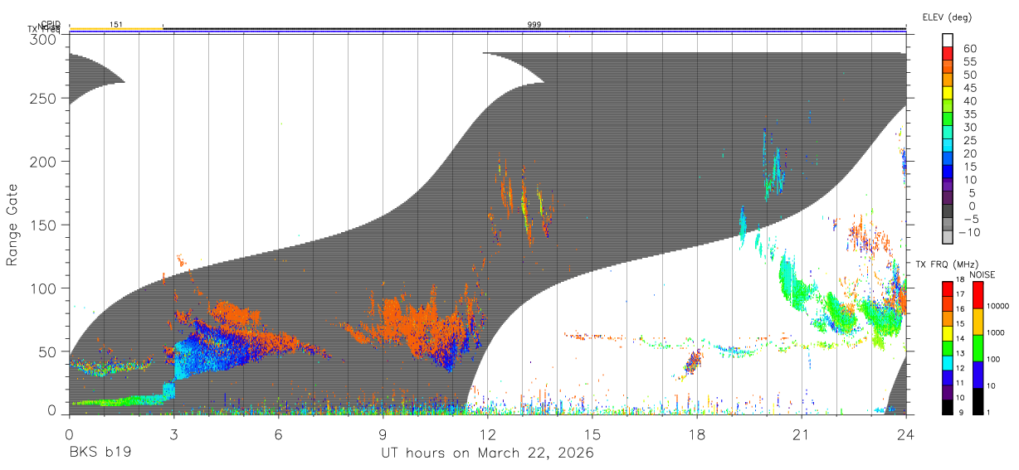The width and height of the screenshot is (1019, 470).
Task: Click the '150' tick on the Range Gate axis
Action: (x=43, y=225)
